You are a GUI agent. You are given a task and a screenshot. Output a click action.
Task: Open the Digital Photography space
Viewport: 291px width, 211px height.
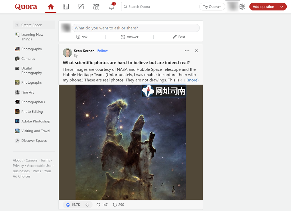(31, 71)
